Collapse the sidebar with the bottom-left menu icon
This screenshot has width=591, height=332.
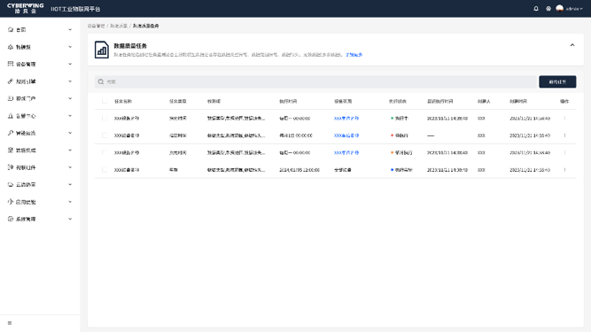pos(10,323)
